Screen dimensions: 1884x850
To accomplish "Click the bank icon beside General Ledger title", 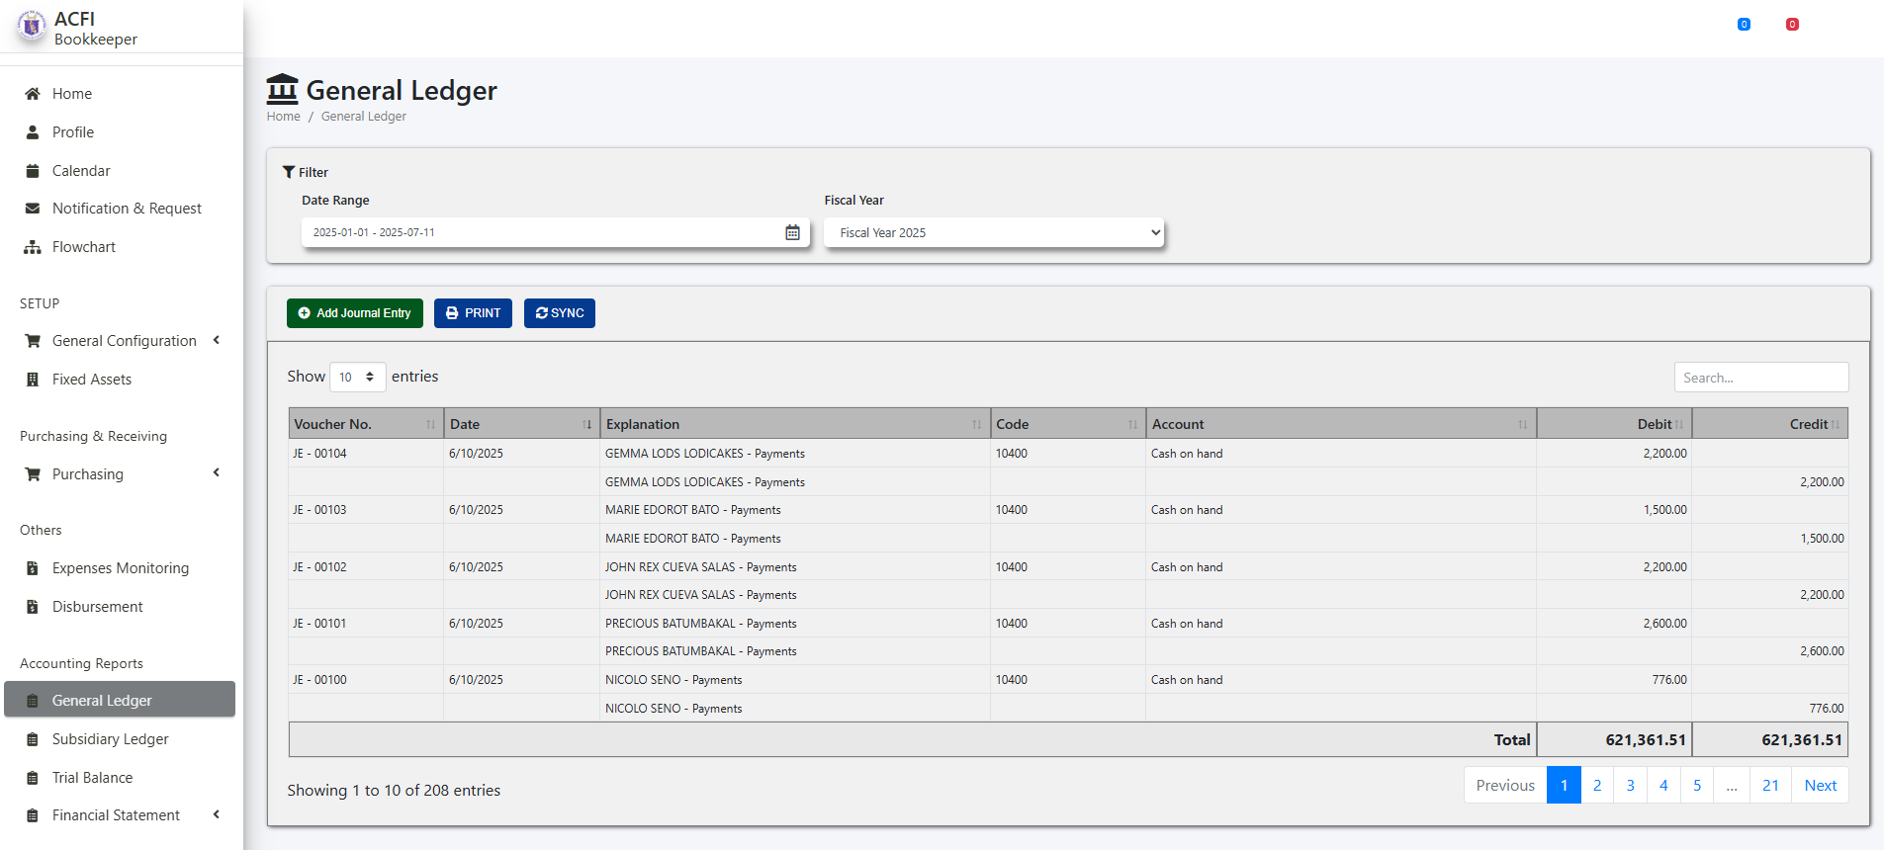I will tap(282, 90).
